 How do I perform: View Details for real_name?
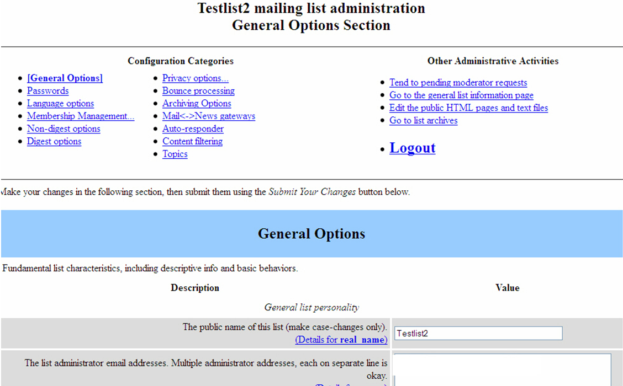click(x=341, y=340)
